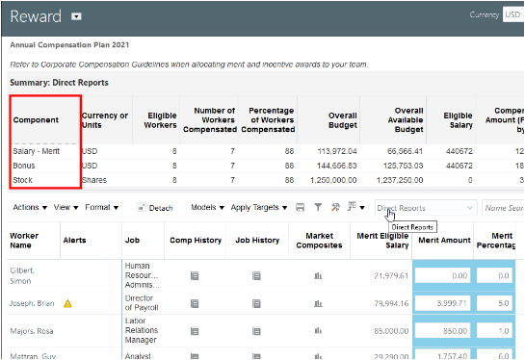Screen dimensions: 525x360
Task: Open Market Composites for Mattran, Guy
Action: (318, 356)
